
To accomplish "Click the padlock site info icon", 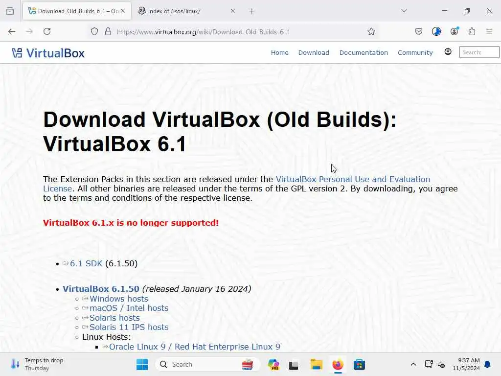I will (108, 32).
